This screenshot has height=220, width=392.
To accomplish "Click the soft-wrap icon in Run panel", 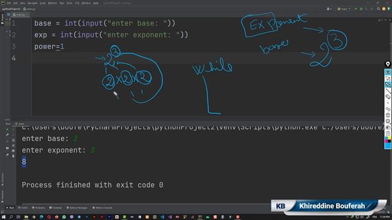I will pyautogui.click(x=13, y=140).
